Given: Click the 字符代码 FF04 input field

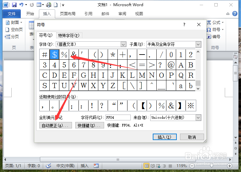Looking at the screenshot, I should [118, 117].
